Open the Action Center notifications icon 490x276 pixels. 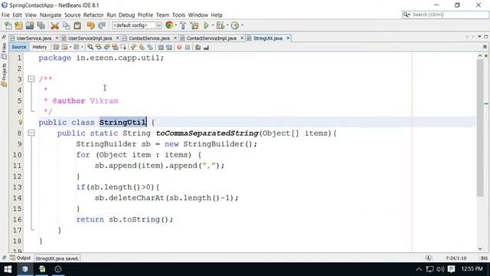451,269
